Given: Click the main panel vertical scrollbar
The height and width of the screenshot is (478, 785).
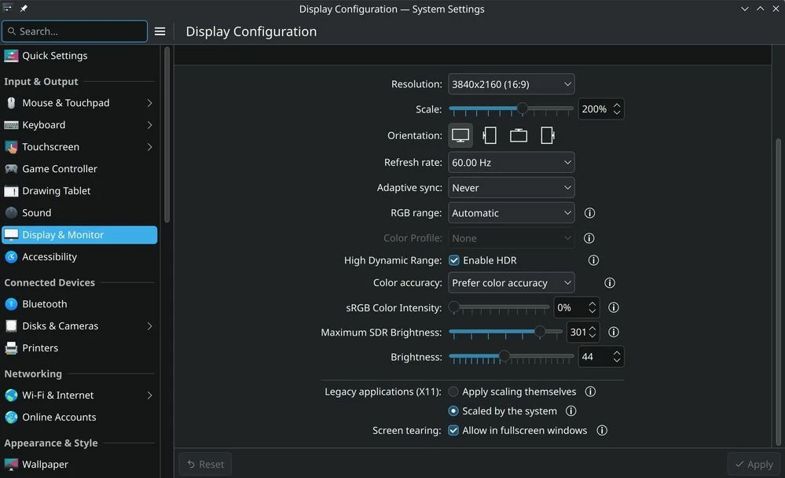Looking at the screenshot, I should click(x=778, y=292).
